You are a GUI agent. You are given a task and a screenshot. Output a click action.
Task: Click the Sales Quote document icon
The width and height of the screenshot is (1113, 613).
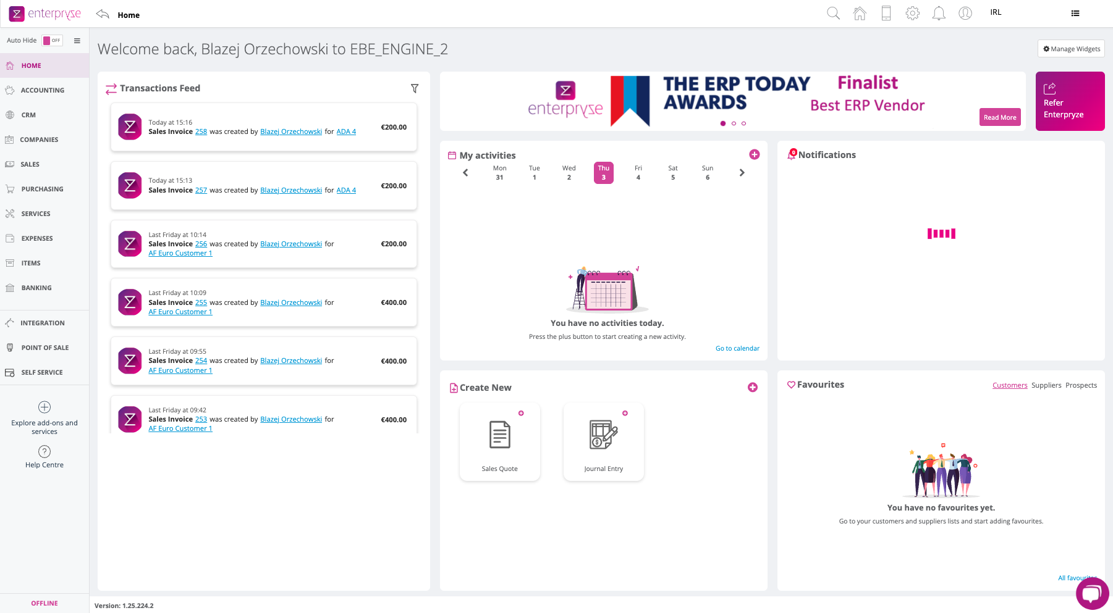[x=500, y=435]
